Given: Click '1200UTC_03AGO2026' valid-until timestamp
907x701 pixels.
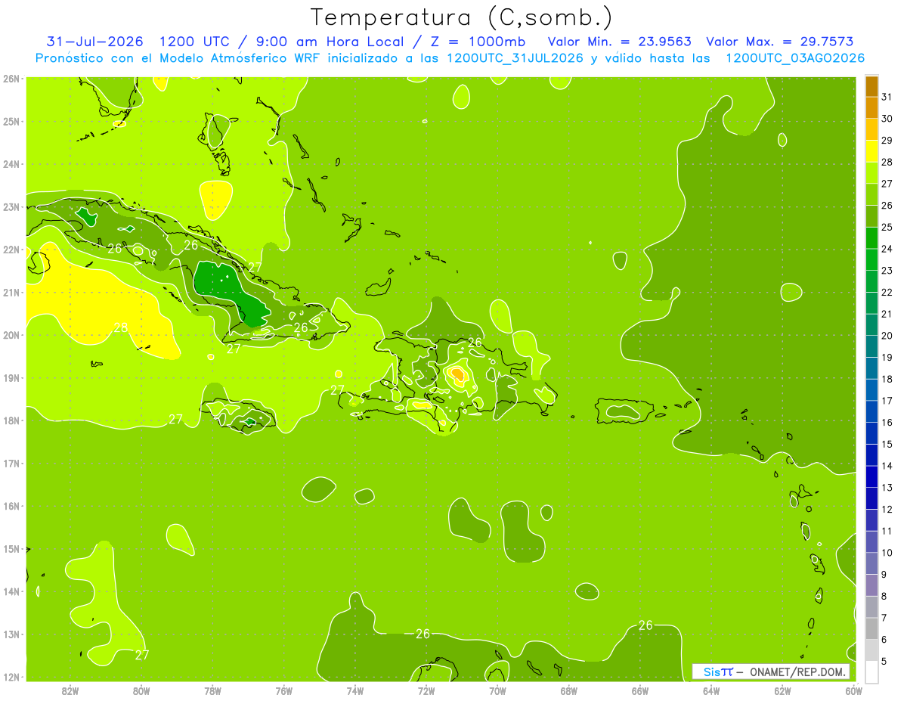Looking at the screenshot, I should pos(795,58).
